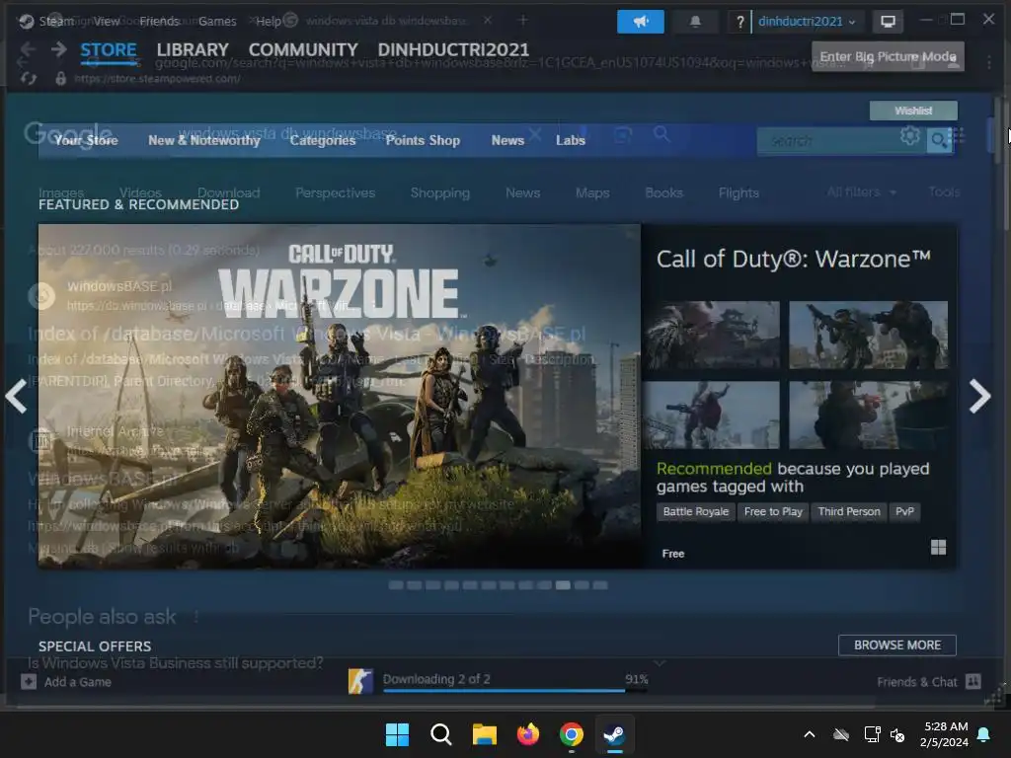
Task: Open the All filters dropdown in Google
Action: (862, 192)
